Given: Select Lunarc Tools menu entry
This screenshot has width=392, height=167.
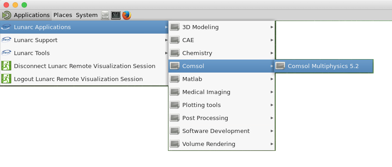Looking at the screenshot, I should point(84,53).
